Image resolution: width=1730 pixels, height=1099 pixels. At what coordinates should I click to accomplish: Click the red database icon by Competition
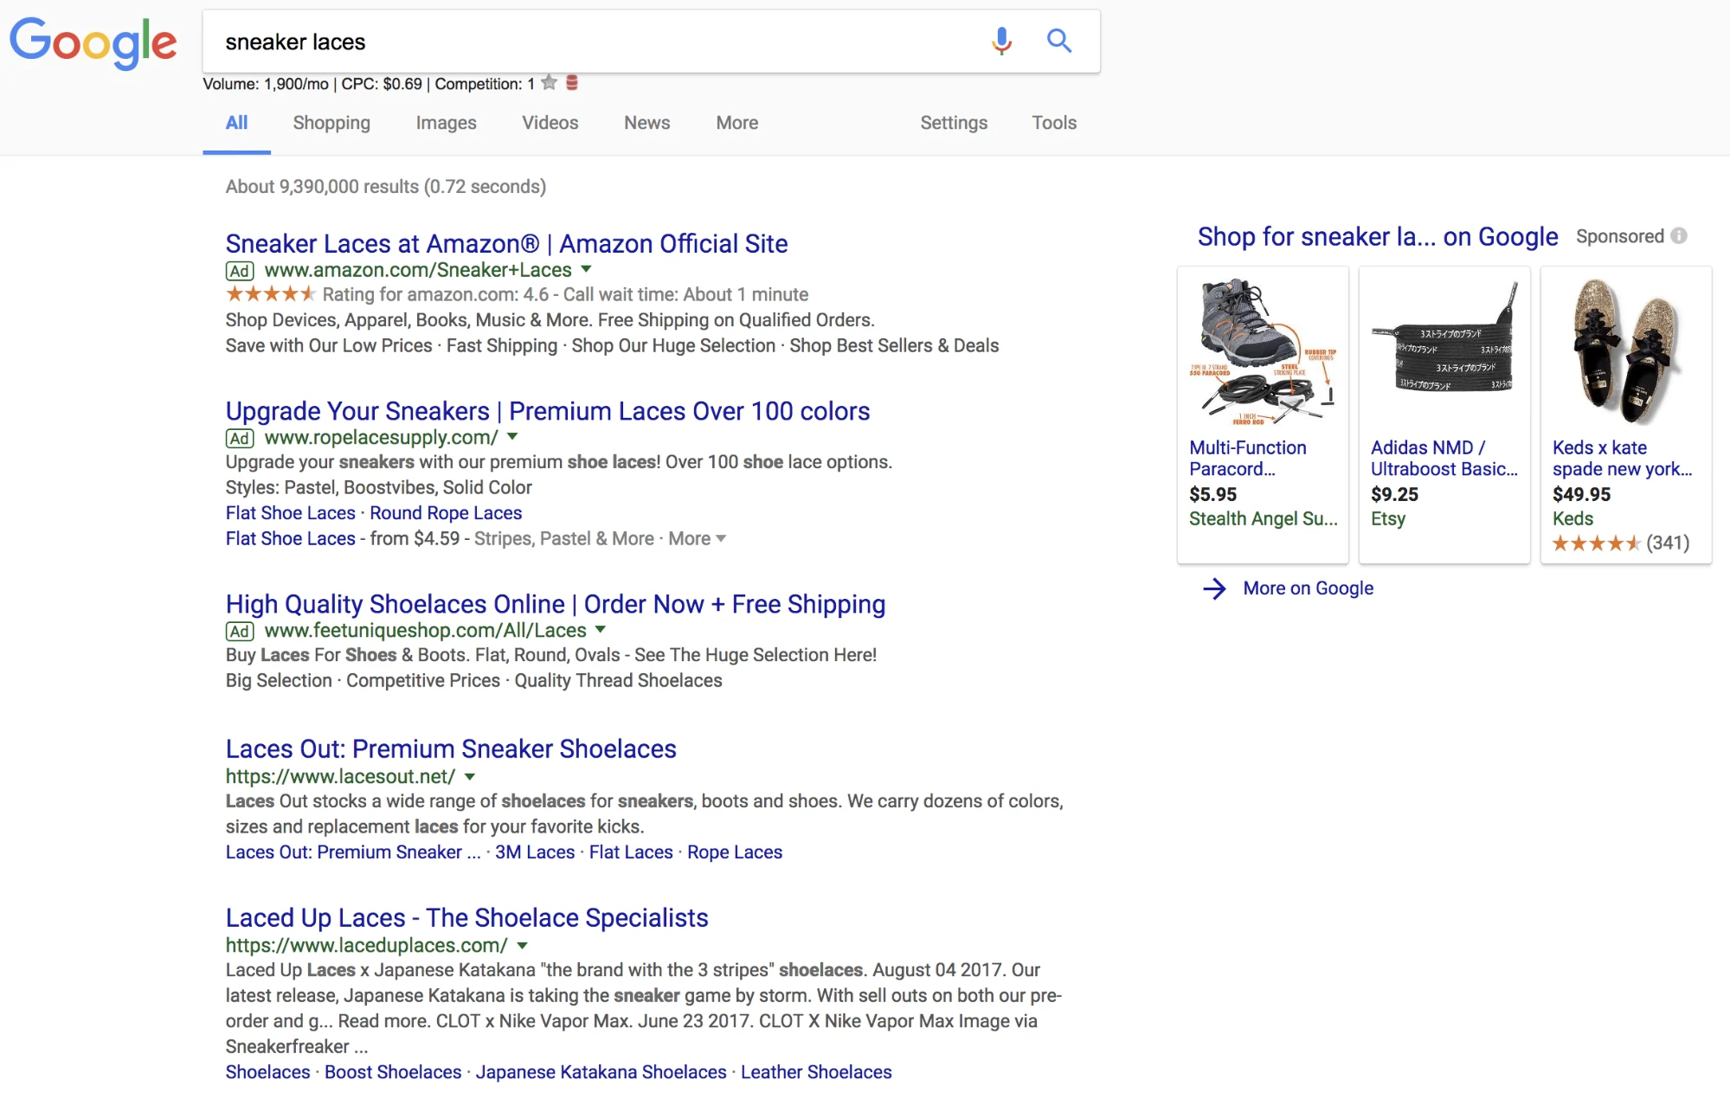tap(572, 83)
